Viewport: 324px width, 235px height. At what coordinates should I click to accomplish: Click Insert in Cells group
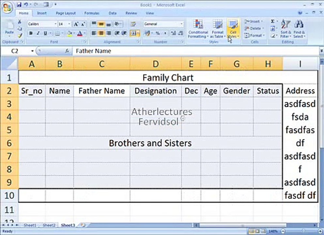tap(253, 22)
